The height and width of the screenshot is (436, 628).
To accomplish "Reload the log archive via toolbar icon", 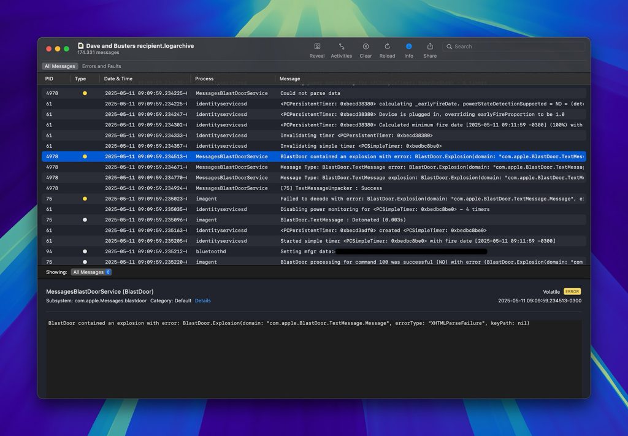I will click(x=386, y=47).
